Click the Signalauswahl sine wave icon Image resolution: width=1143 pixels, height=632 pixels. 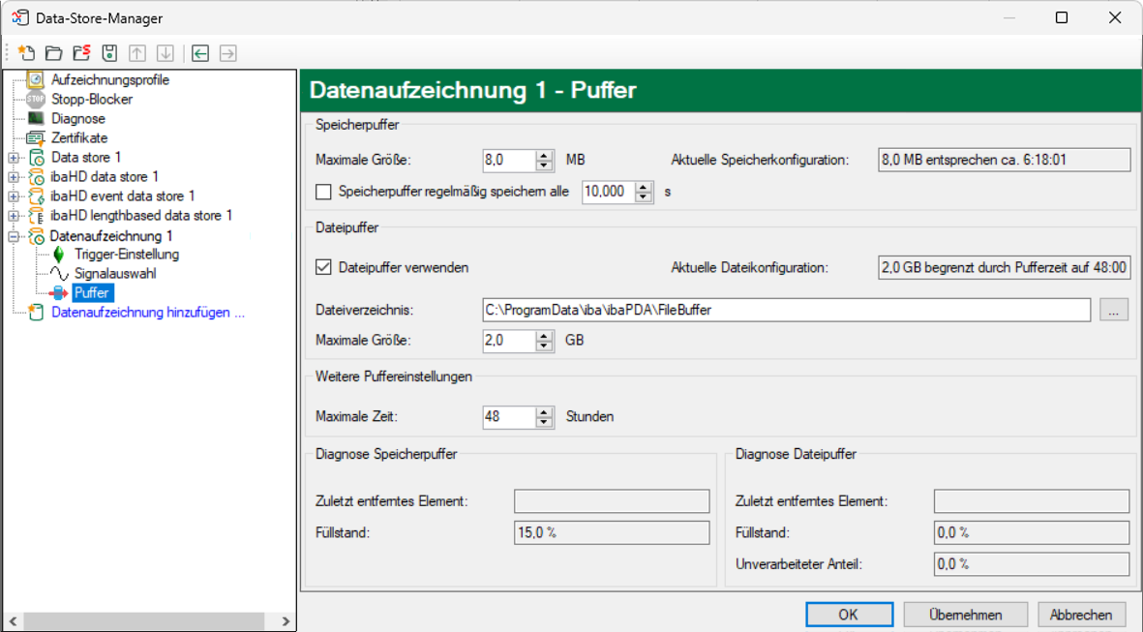[58, 274]
